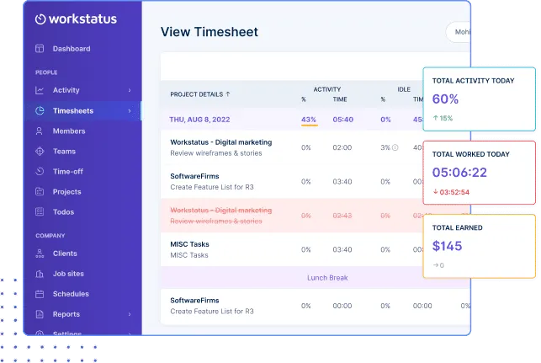
Task: Open the Projects page
Action: click(x=67, y=192)
